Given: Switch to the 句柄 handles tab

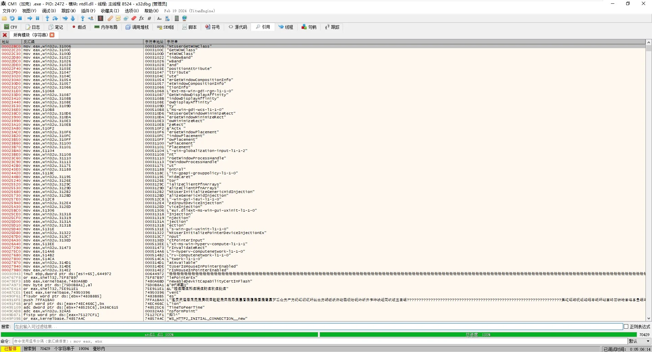Looking at the screenshot, I should [x=309, y=27].
